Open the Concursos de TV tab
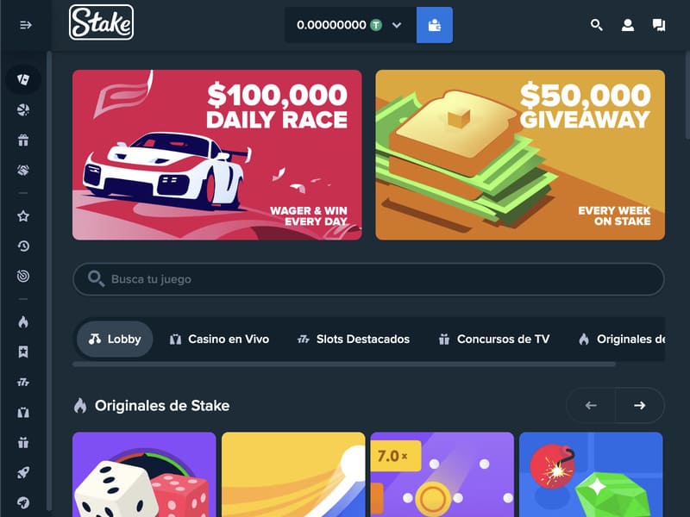The height and width of the screenshot is (517, 690). [x=494, y=339]
